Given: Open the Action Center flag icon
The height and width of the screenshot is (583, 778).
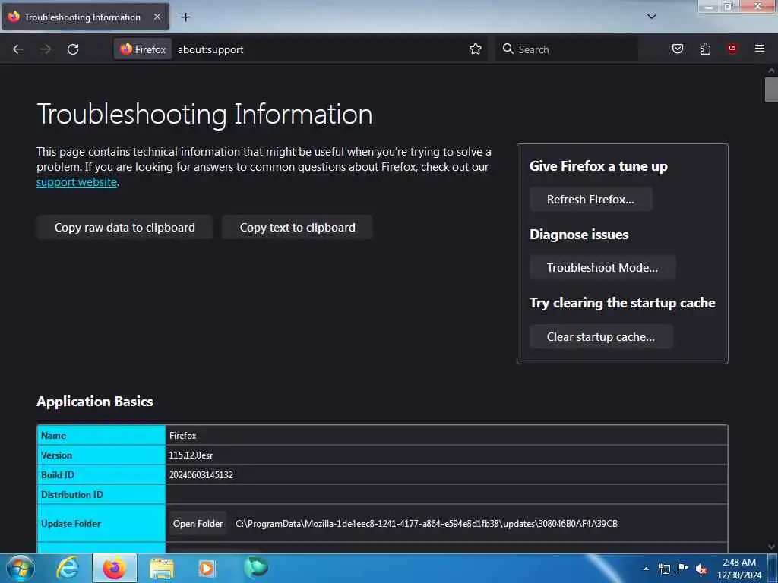Looking at the screenshot, I should [x=683, y=569].
